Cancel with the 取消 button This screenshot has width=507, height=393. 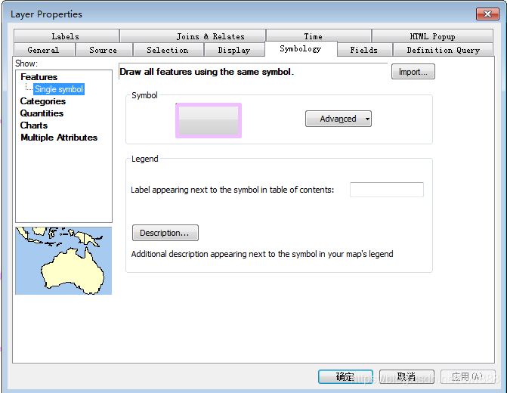coord(407,377)
